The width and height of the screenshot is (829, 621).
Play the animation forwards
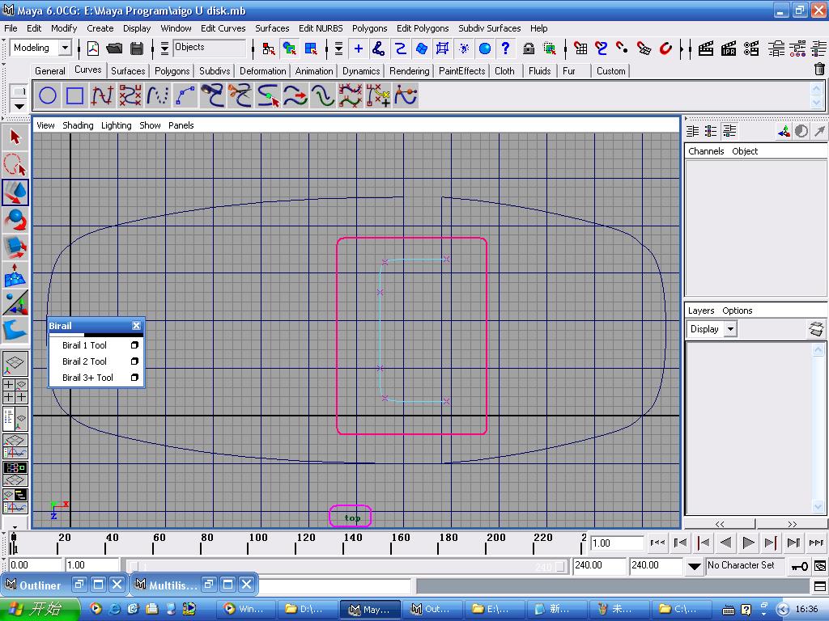(x=748, y=543)
